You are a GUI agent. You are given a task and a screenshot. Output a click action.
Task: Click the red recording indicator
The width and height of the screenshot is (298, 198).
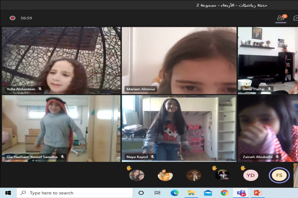coord(12,18)
